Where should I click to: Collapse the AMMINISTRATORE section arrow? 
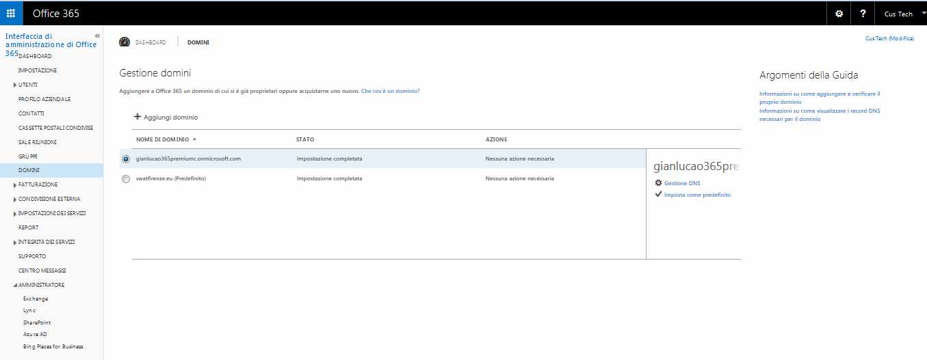click(15, 285)
